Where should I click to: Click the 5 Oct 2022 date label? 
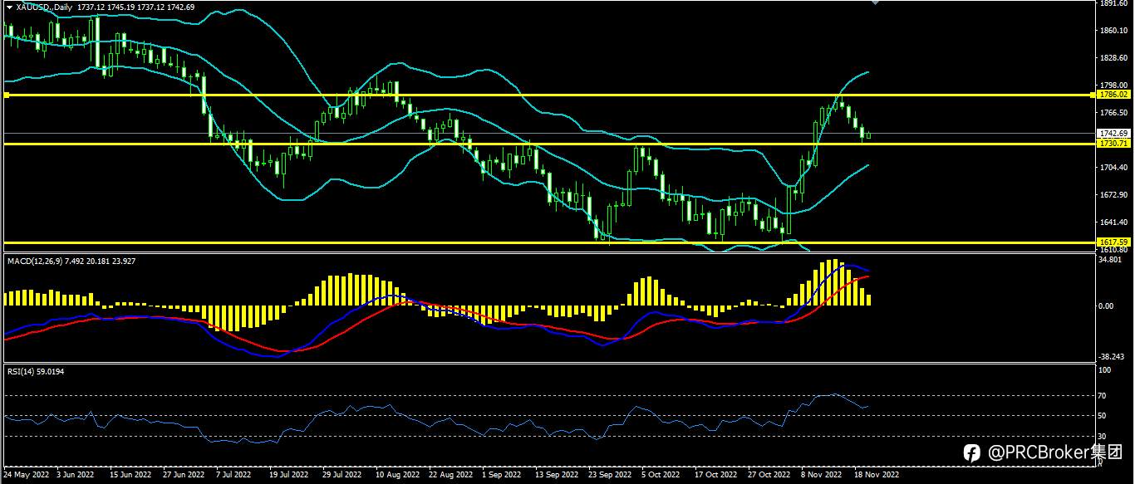pos(661,476)
